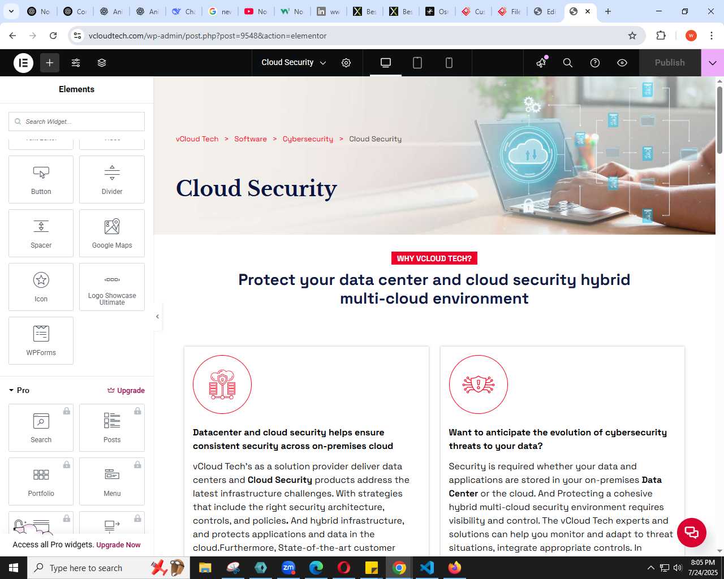Click the datacenter security circle icon
The width and height of the screenshot is (724, 579).
click(222, 384)
